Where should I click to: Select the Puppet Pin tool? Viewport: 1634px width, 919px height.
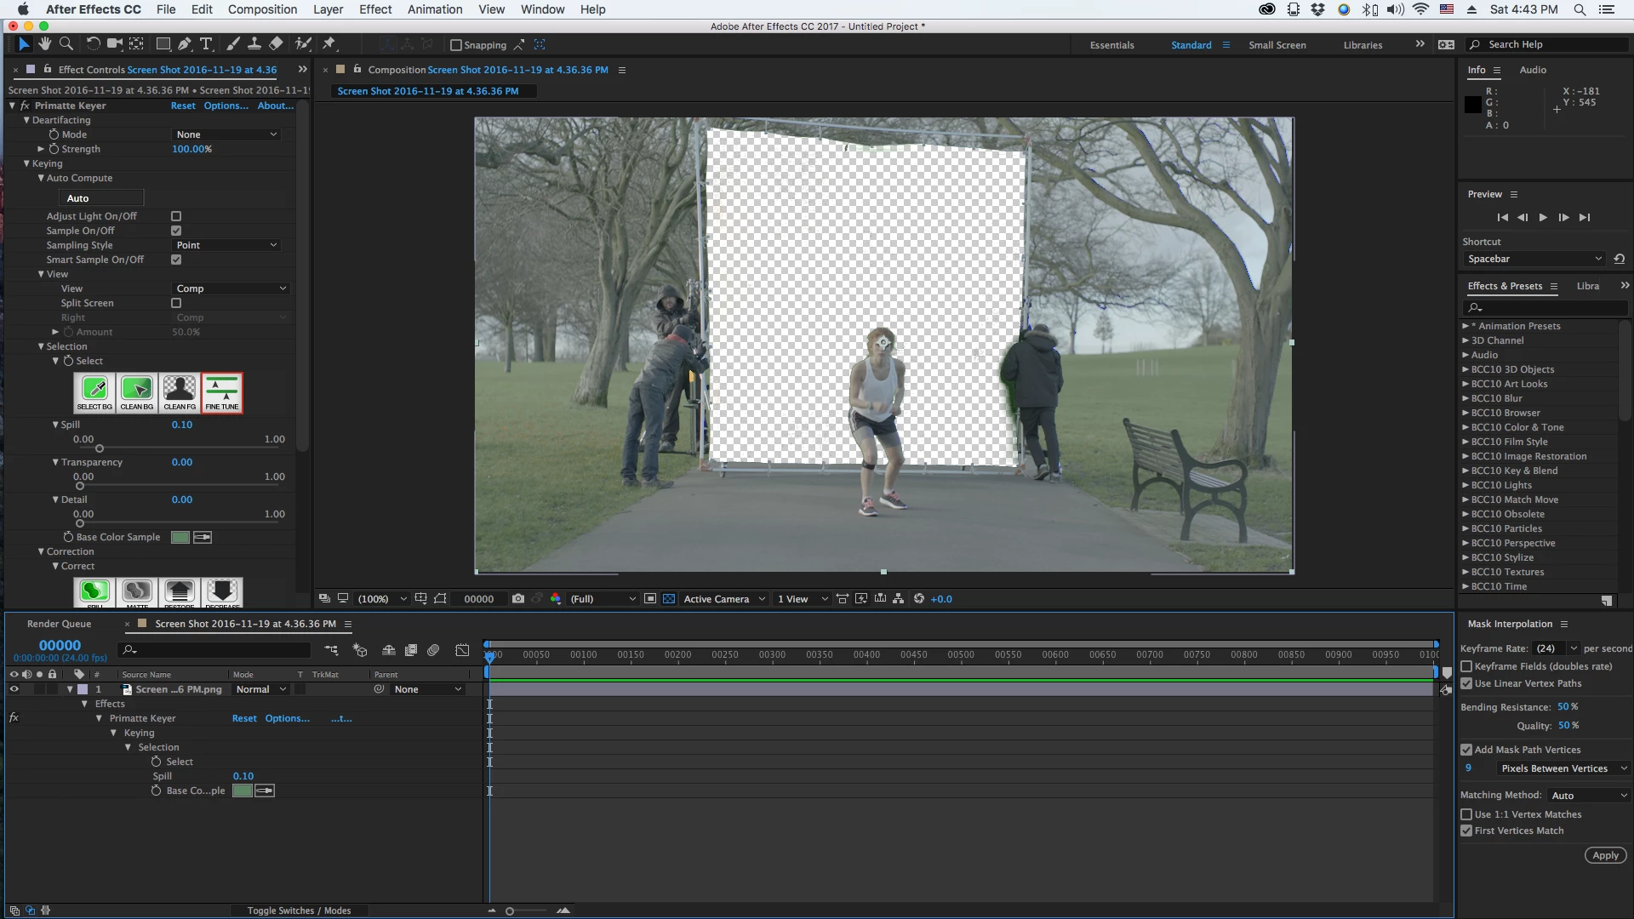click(x=329, y=44)
